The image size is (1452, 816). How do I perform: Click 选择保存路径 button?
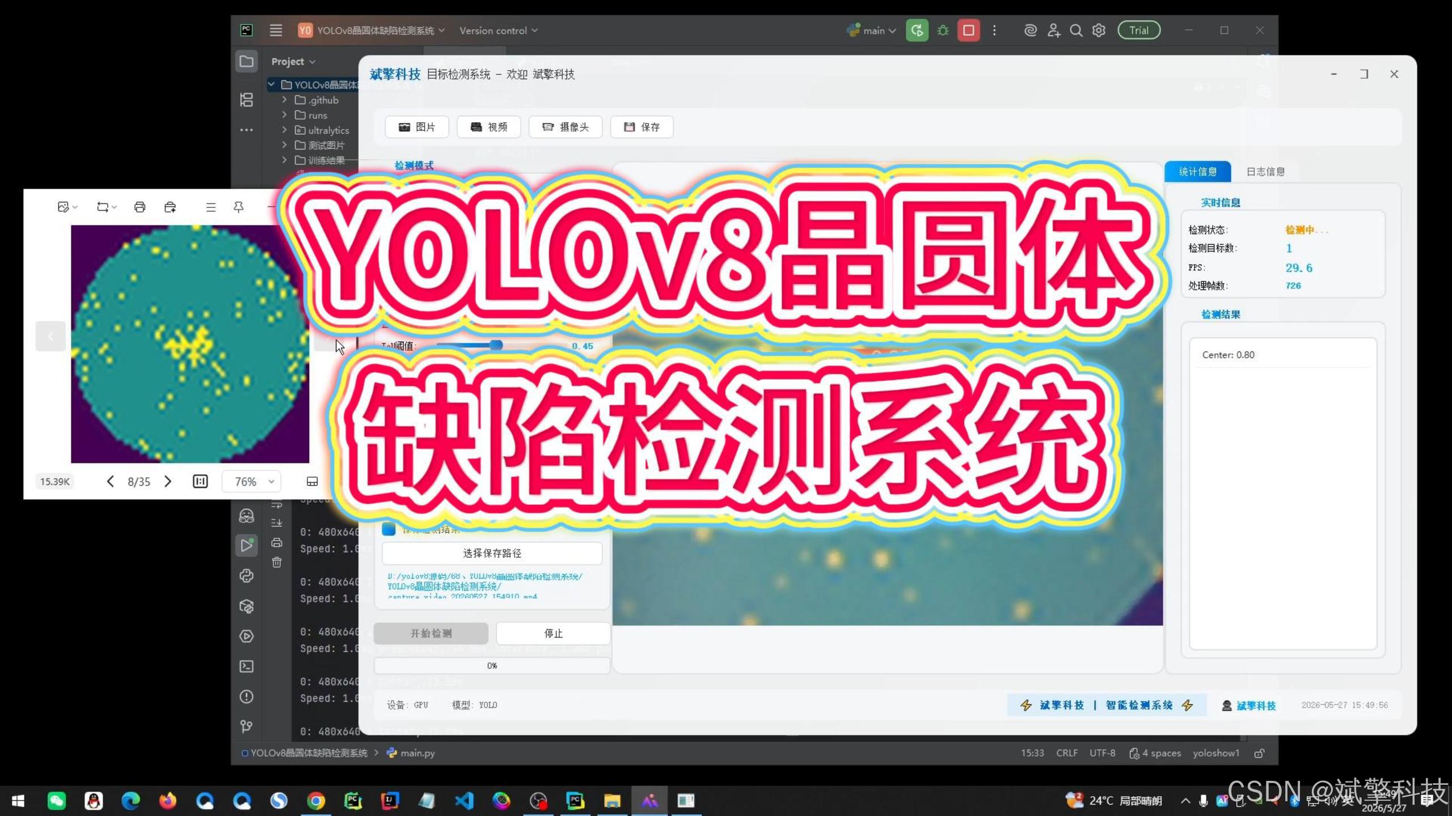492,553
